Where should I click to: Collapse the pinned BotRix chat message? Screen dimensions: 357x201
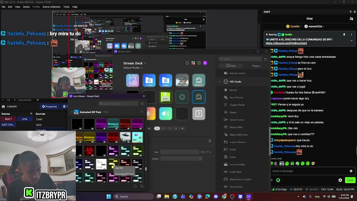tap(351, 41)
